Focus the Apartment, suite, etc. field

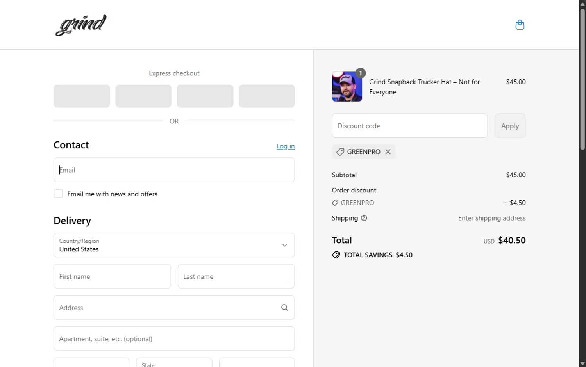click(174, 339)
